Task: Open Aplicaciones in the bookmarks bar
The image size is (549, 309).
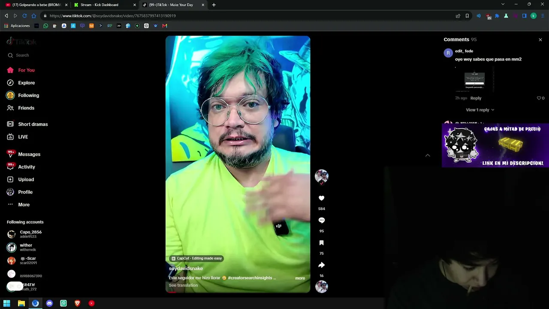Action: (17, 26)
